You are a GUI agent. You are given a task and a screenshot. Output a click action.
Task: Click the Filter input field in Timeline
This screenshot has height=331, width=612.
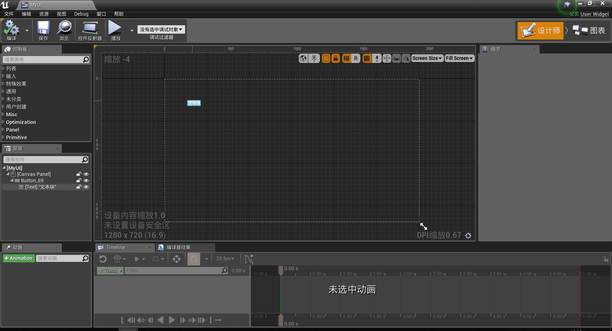tap(175, 270)
